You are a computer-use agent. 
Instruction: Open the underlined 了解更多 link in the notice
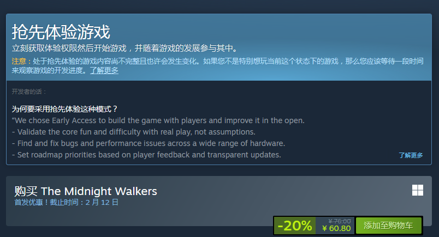(x=104, y=70)
